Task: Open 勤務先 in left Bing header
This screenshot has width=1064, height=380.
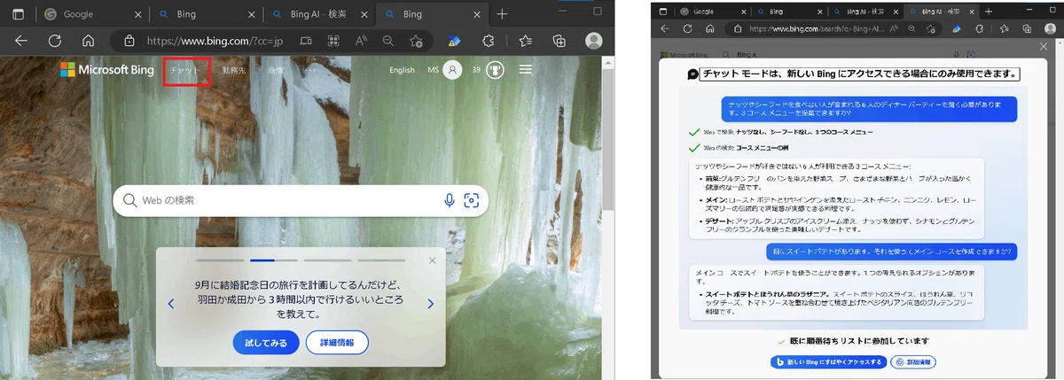Action: coord(235,70)
